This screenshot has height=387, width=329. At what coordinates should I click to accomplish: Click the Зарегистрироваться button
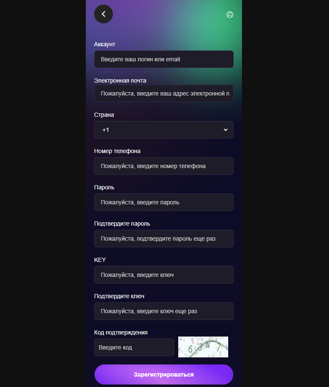(x=164, y=374)
